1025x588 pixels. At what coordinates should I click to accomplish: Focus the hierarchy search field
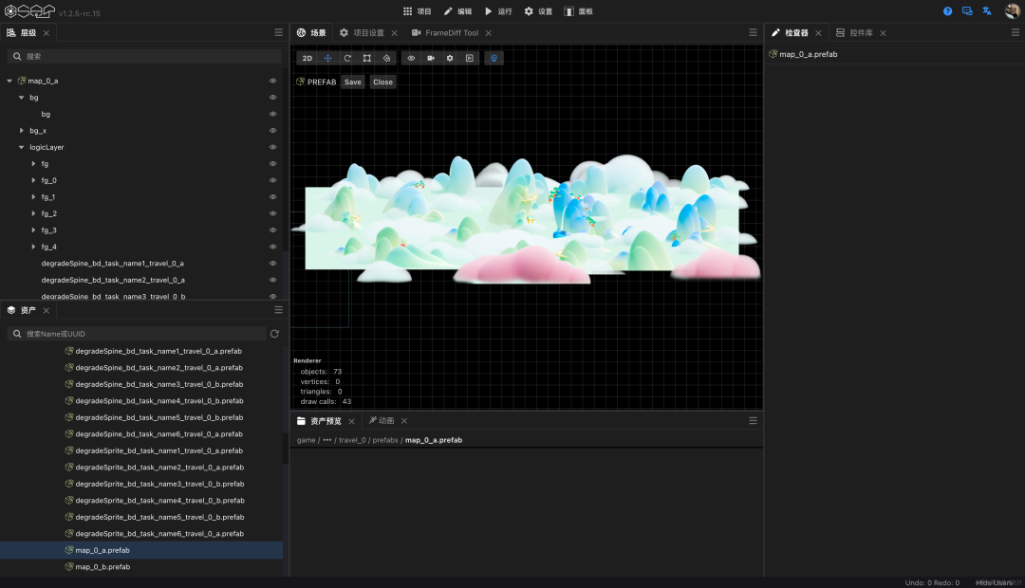(x=144, y=56)
